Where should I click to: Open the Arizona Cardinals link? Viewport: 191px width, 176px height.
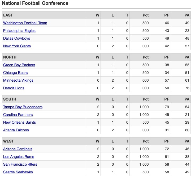click(x=18, y=149)
